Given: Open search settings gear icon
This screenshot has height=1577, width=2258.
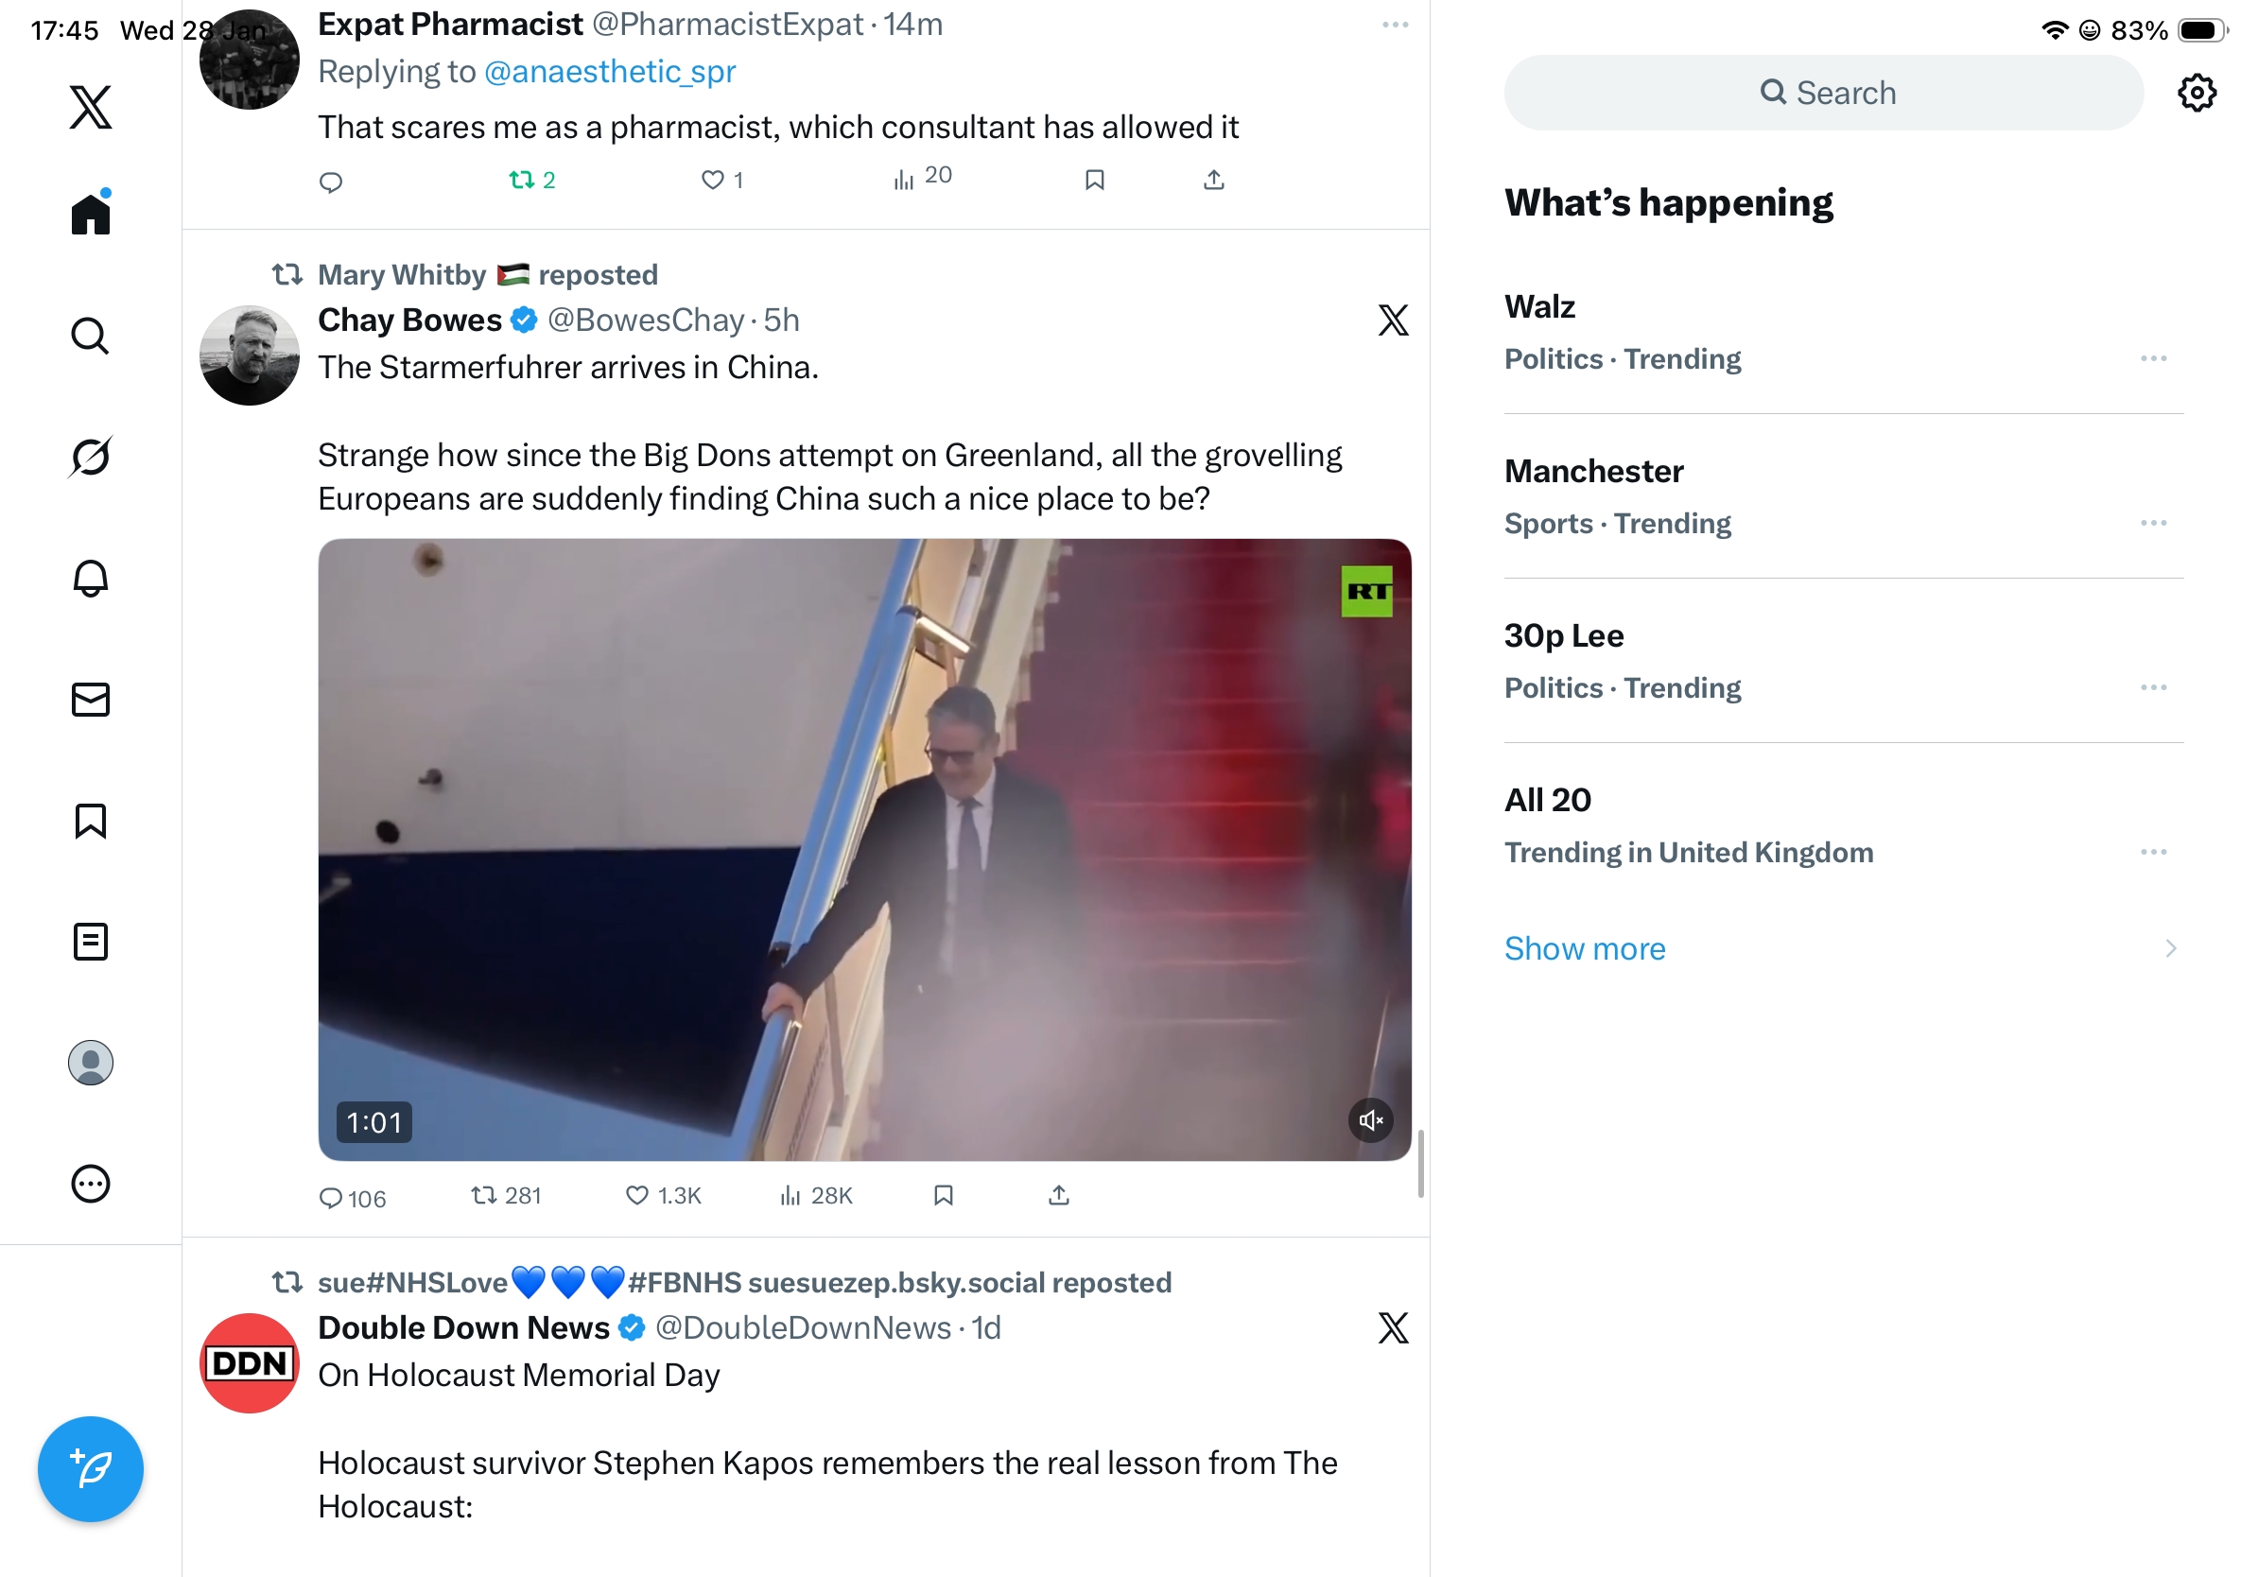Looking at the screenshot, I should (x=2197, y=93).
